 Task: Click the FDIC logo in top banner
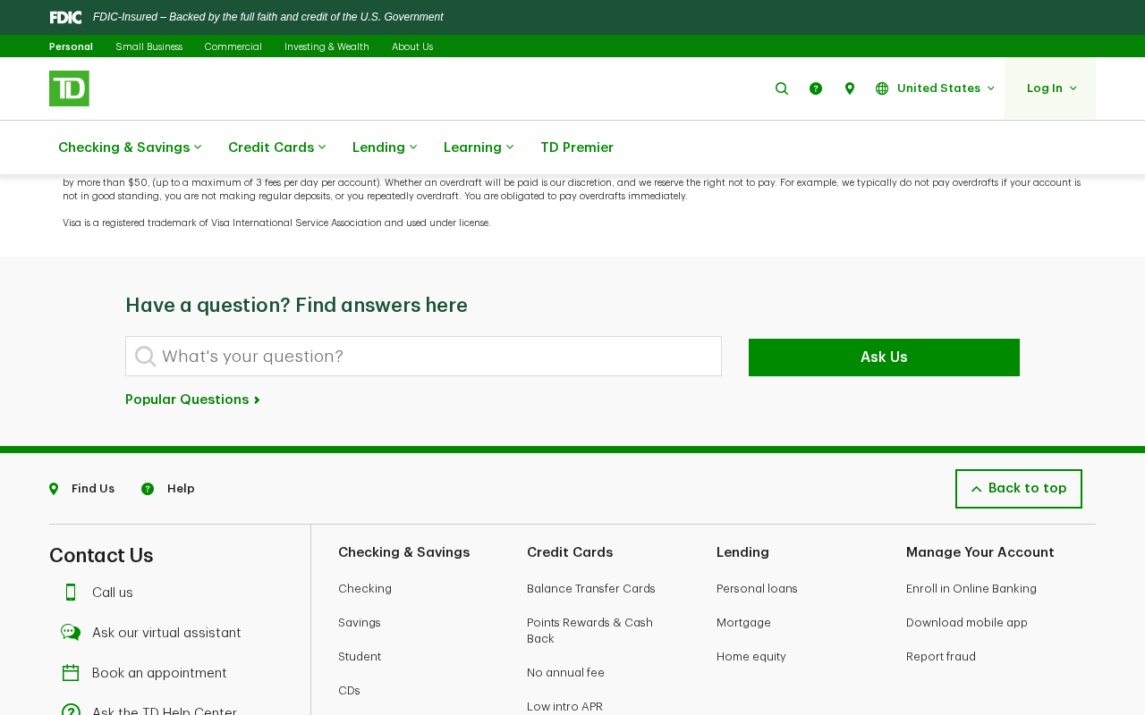[x=65, y=17]
